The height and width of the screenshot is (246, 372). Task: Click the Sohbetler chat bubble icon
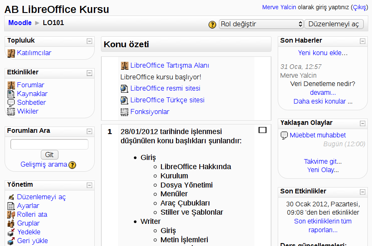[x=11, y=103]
